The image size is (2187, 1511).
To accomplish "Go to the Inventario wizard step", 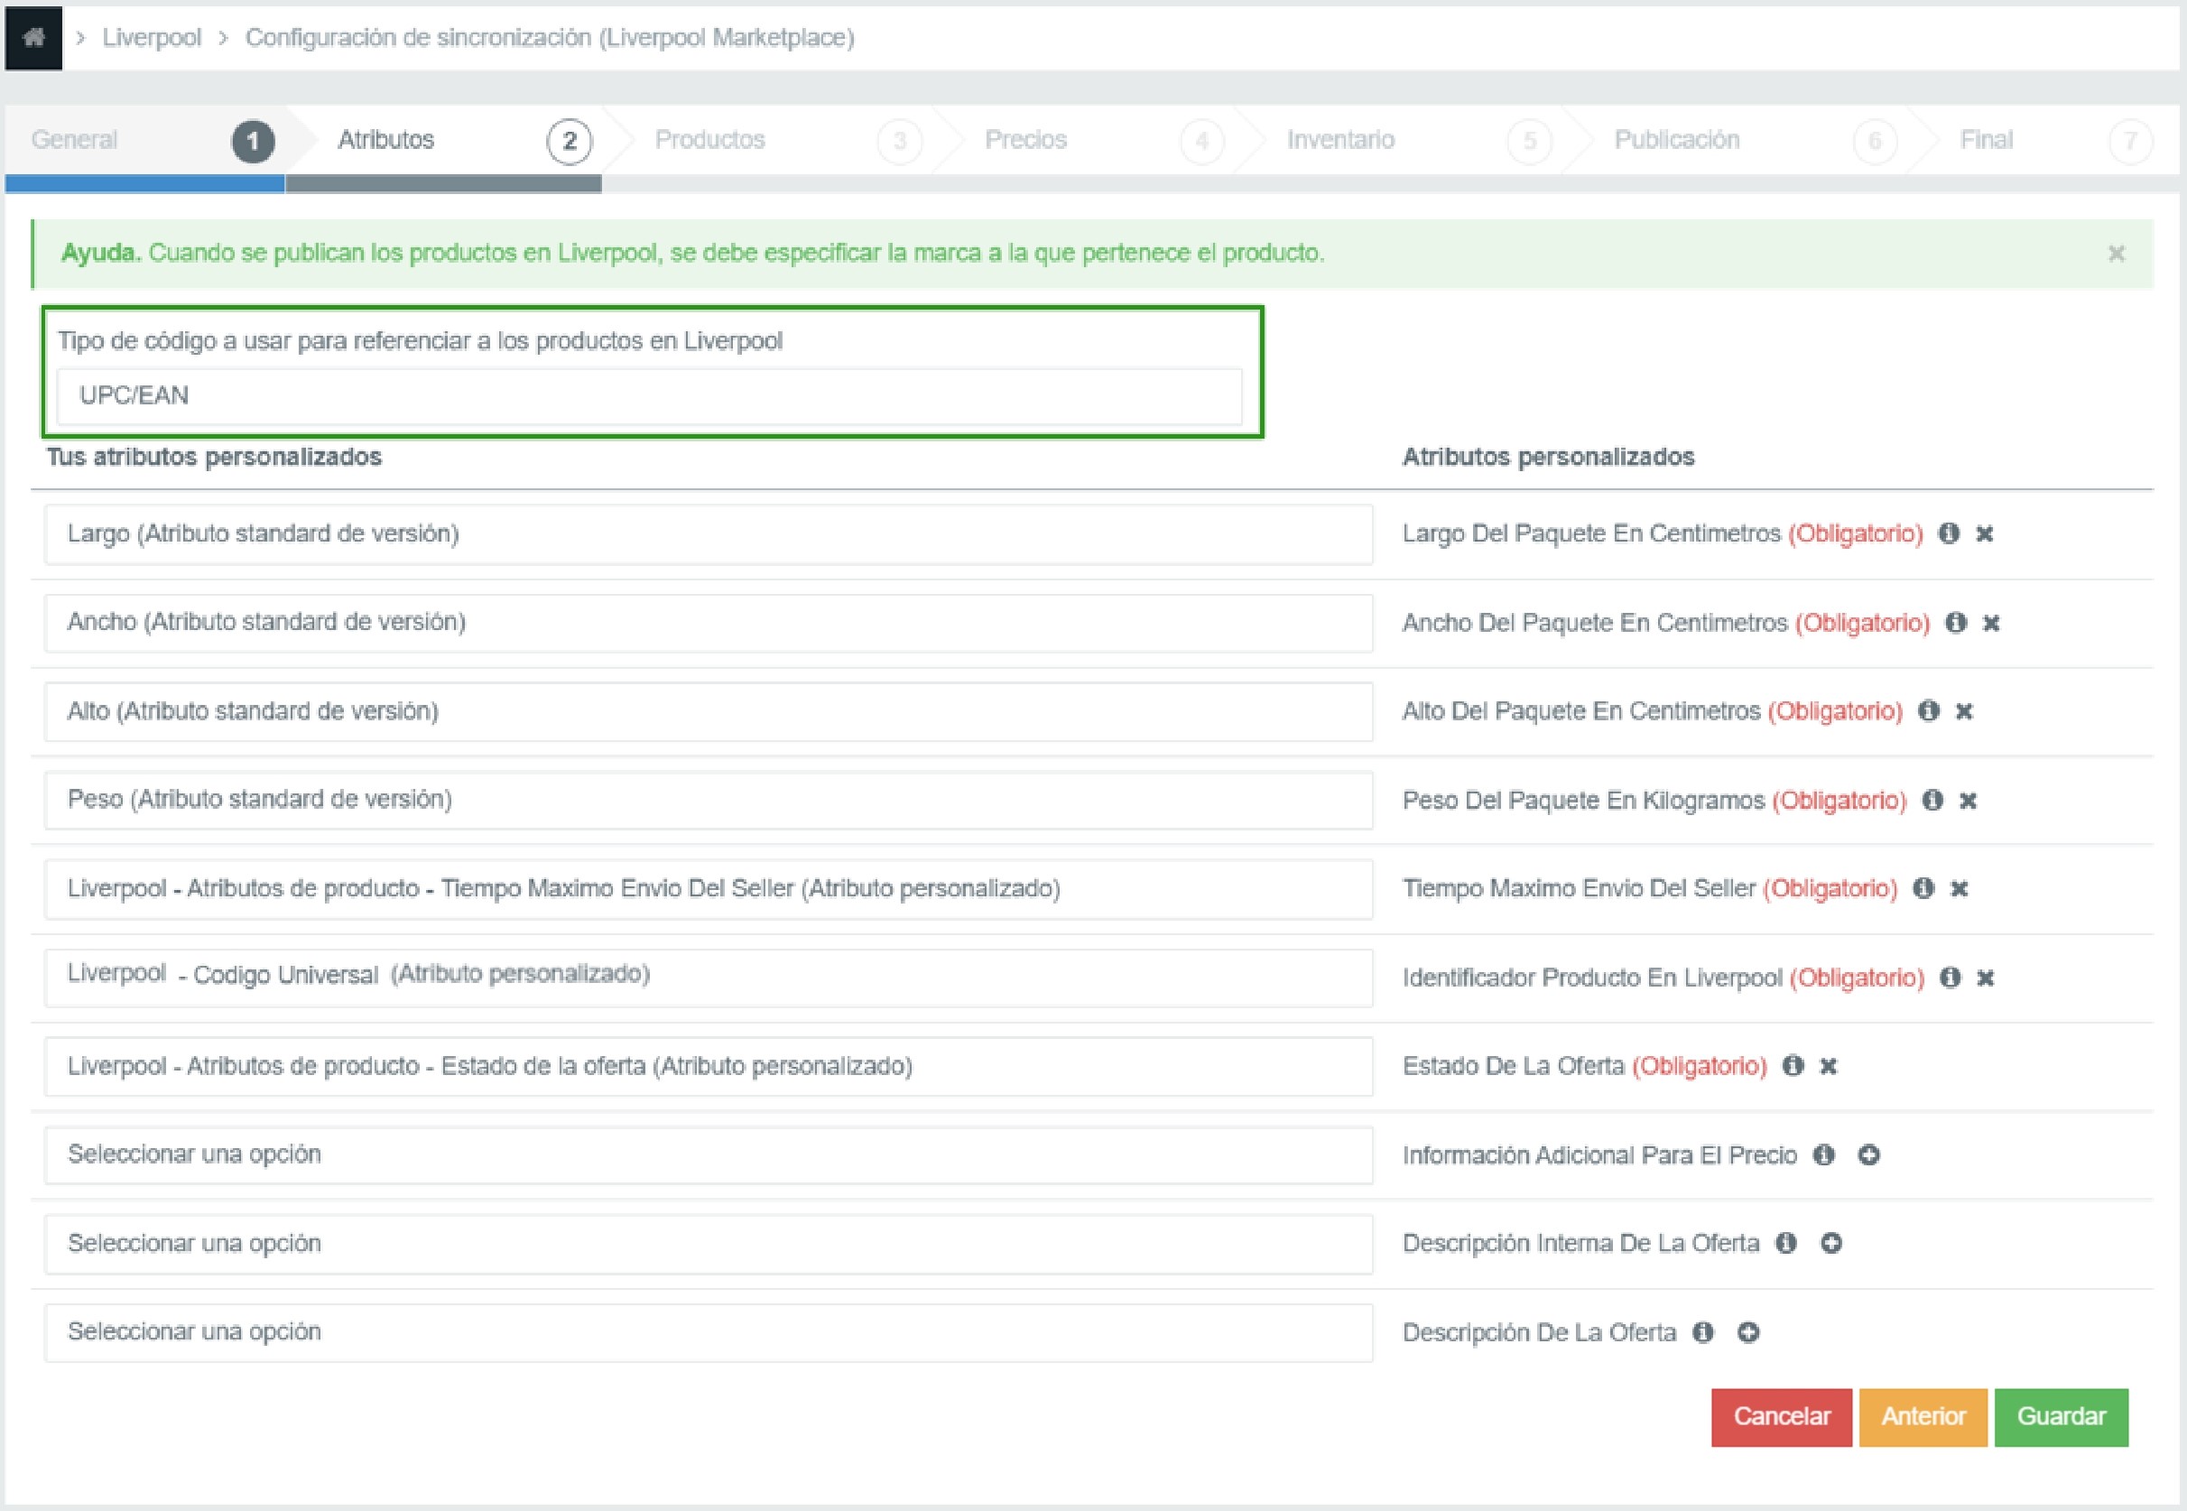I will 1399,140.
